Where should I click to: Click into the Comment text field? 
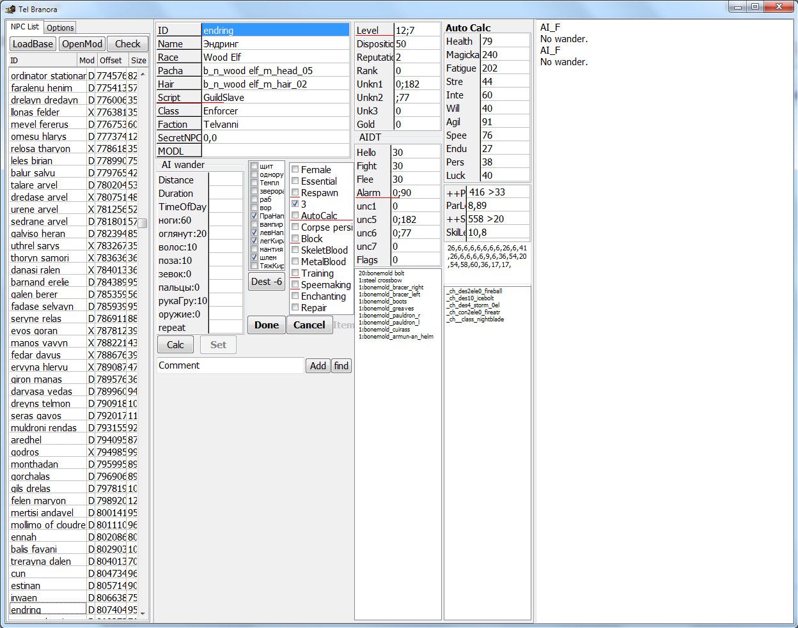[230, 365]
